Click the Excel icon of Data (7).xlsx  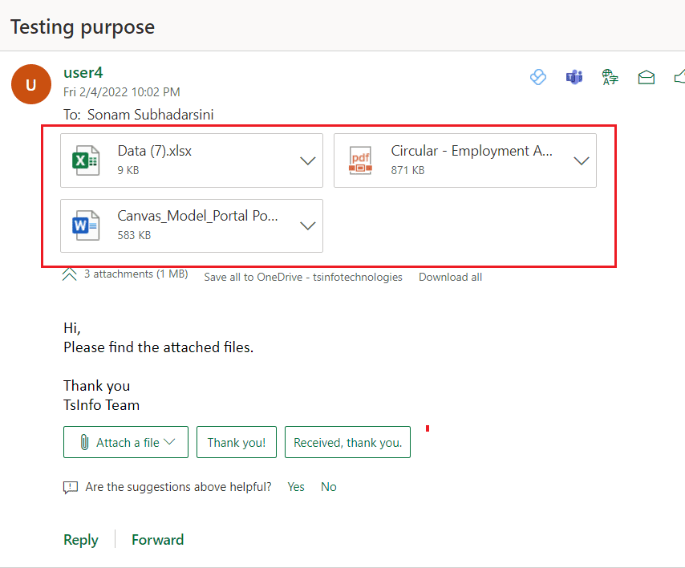click(86, 160)
